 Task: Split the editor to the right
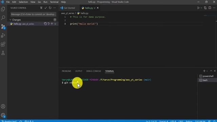[210, 8]
